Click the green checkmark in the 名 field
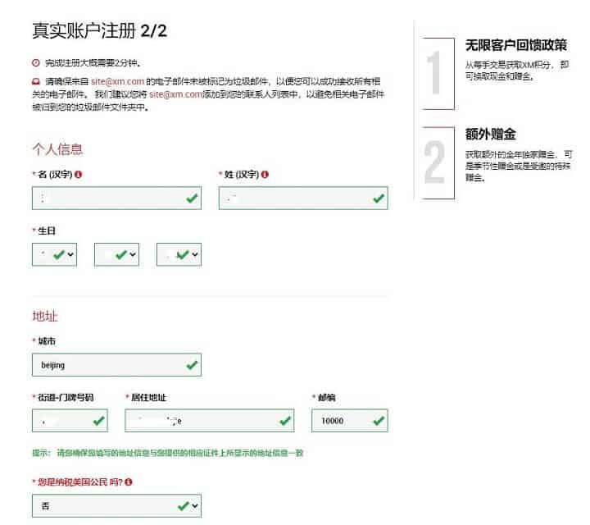The height and width of the screenshot is (525, 590). pyautogui.click(x=192, y=198)
